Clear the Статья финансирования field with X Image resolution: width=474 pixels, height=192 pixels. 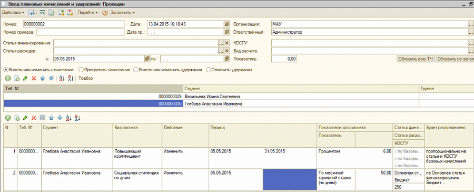tap(226, 43)
